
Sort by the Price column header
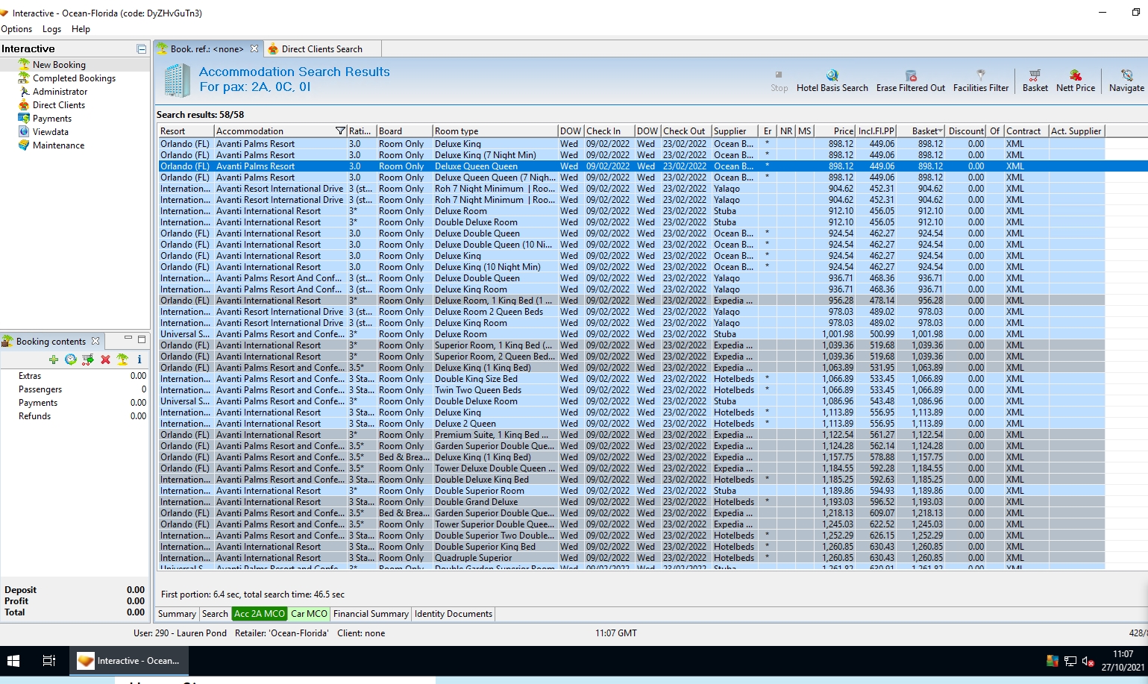835,131
